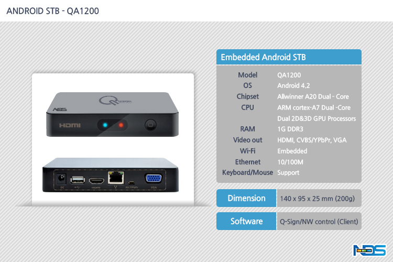Viewport: 393px width, 262px height.
Task: Click the blue LED on front panel
Action: point(105,125)
